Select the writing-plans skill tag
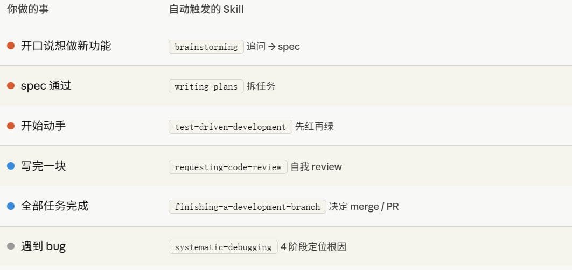Screen dimensions: 572x270 click(x=206, y=86)
